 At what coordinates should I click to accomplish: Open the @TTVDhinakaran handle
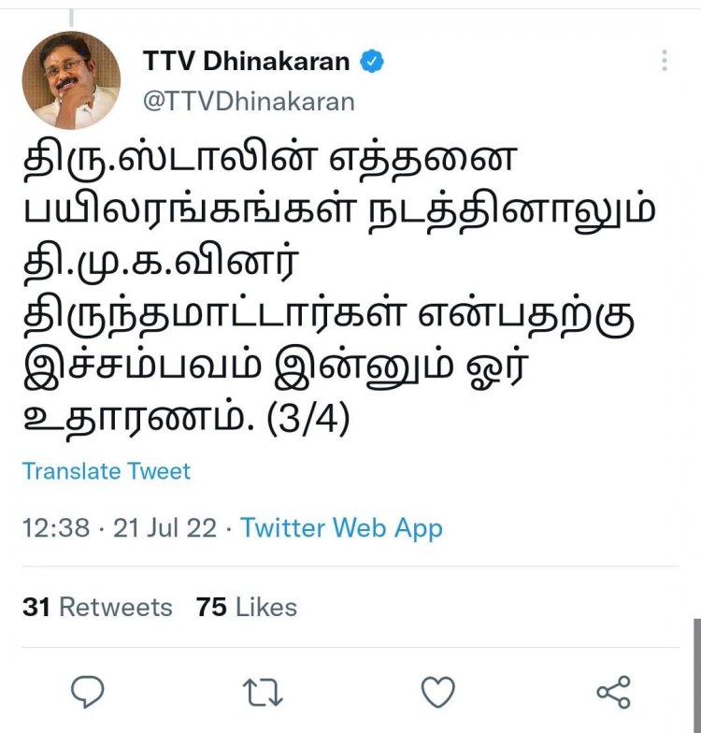[249, 101]
